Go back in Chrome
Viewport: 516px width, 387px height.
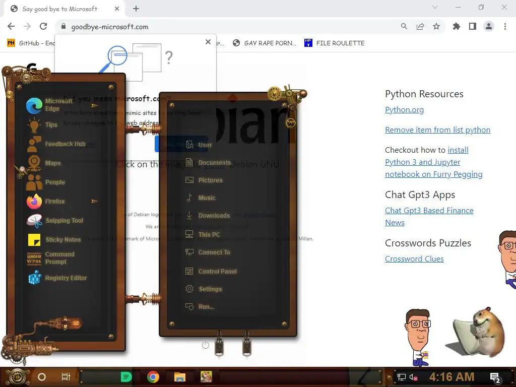pyautogui.click(x=11, y=26)
